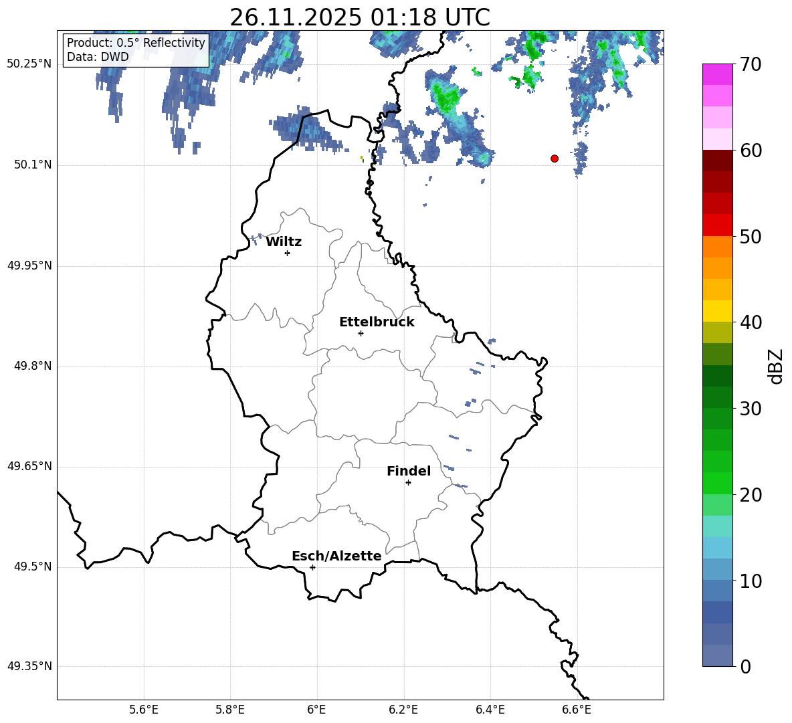Click the latitude label 49.5°N
This screenshot has height=723, width=792.
[x=33, y=566]
